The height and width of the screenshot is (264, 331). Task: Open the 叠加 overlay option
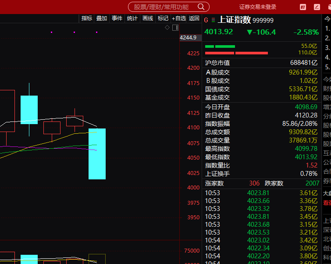point(102,18)
